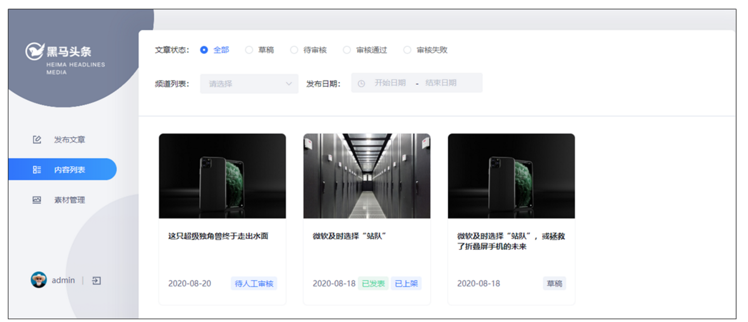748x322 pixels.
Task: Open the 素材管理 menu item
Action: click(x=62, y=200)
